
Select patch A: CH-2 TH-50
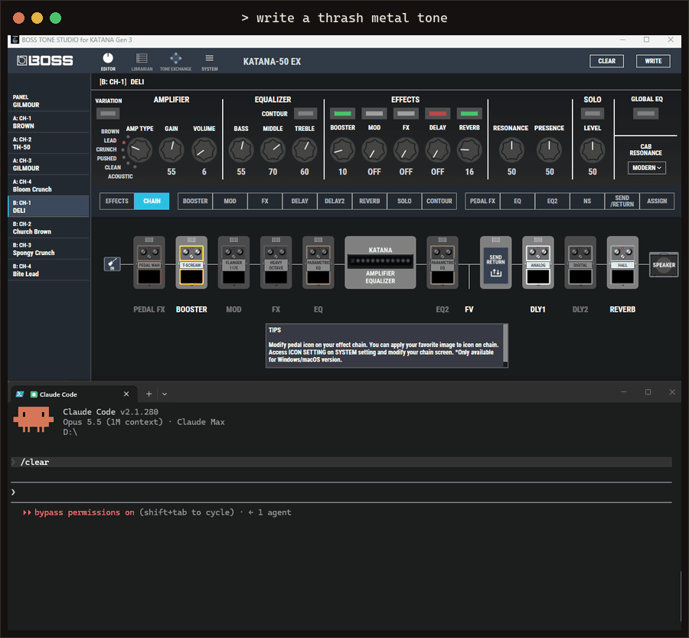tap(48, 143)
